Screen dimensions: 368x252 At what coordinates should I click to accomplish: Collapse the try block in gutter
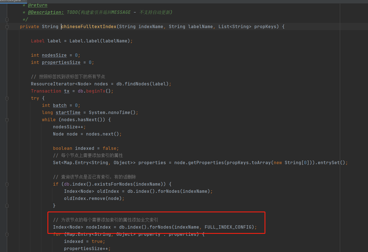coord(7,98)
